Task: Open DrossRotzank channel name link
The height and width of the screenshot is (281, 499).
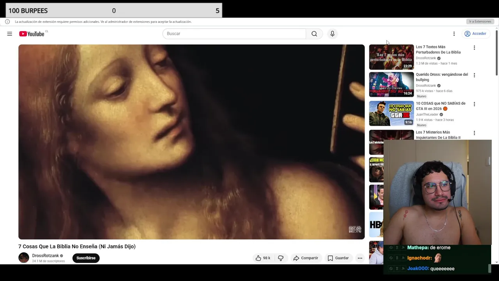Action: (x=45, y=256)
